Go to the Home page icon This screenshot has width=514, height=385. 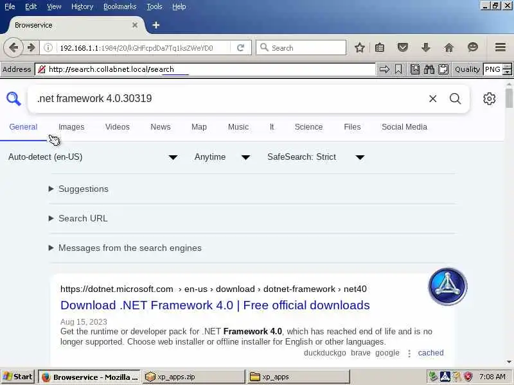pos(448,47)
